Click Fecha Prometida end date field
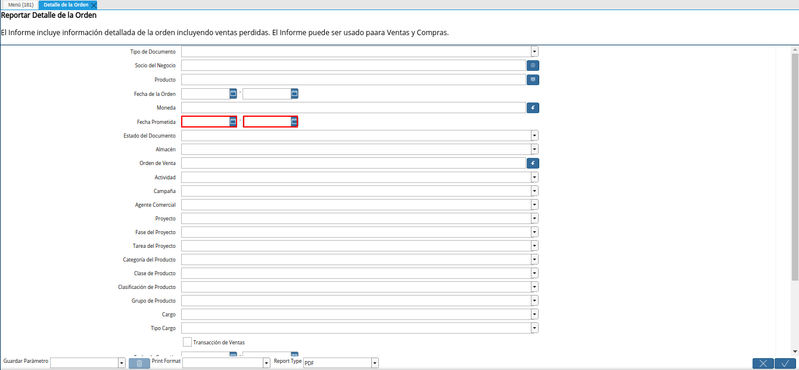 click(x=267, y=122)
